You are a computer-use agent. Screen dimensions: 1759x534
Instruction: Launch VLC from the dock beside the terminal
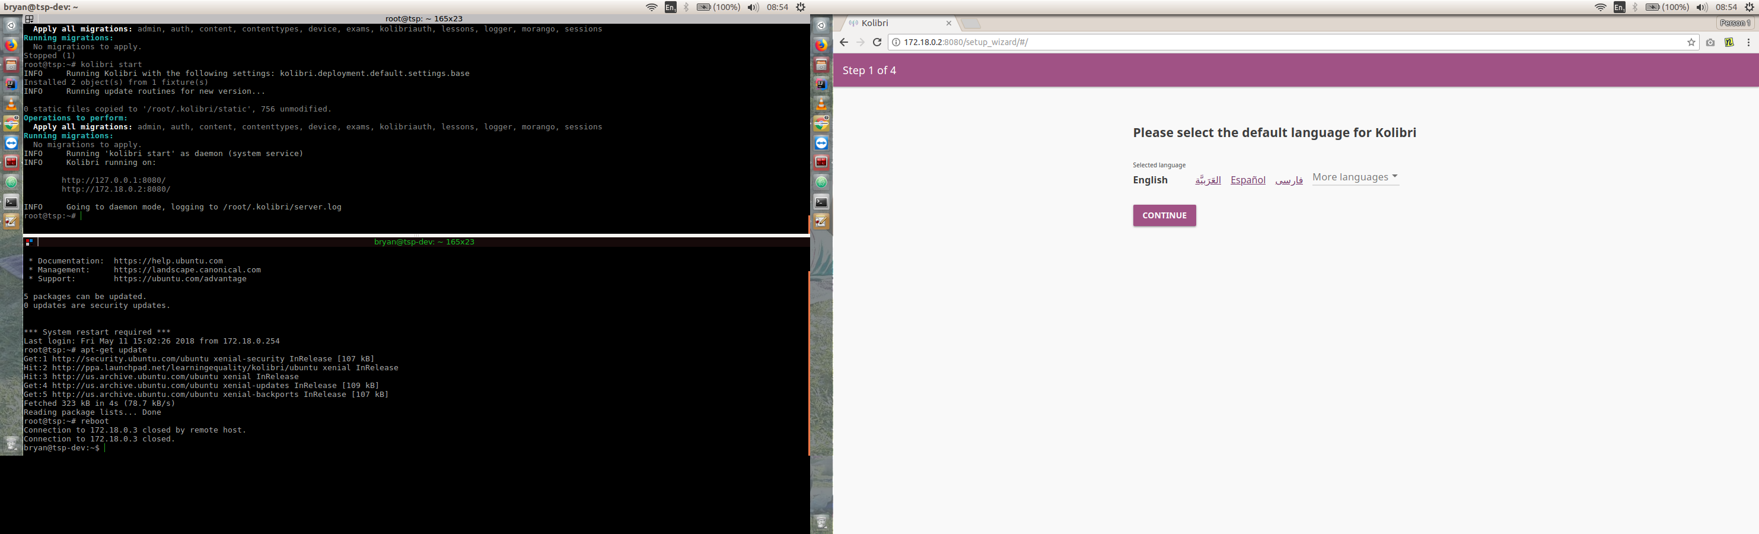pos(11,104)
